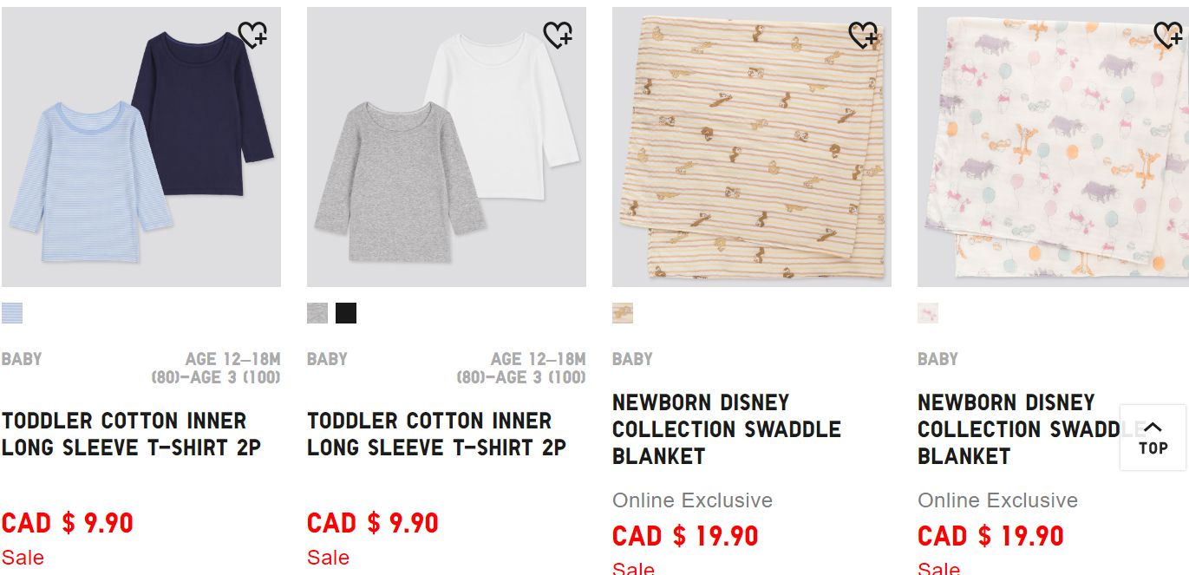This screenshot has width=1189, height=575.
Task: Wishlist the striped Disney swaddle blanket
Action: coord(863,36)
